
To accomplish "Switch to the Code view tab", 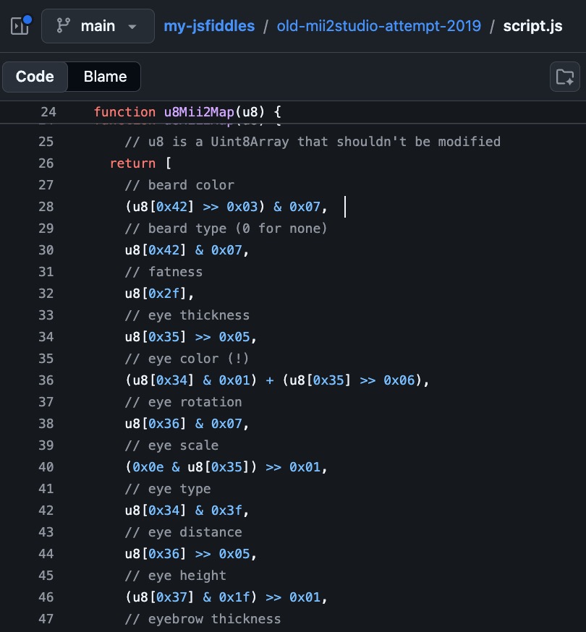I will click(x=35, y=77).
